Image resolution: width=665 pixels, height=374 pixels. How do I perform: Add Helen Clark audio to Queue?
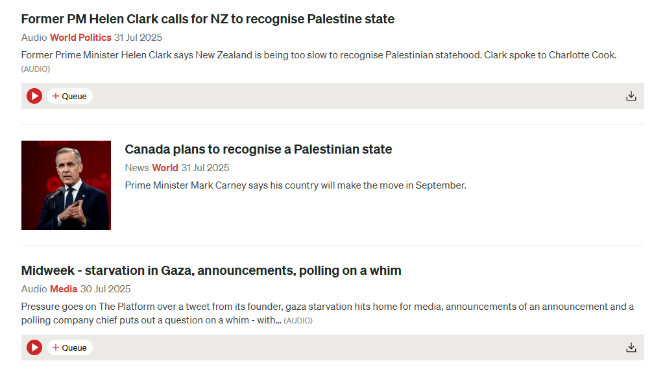pyautogui.click(x=70, y=96)
